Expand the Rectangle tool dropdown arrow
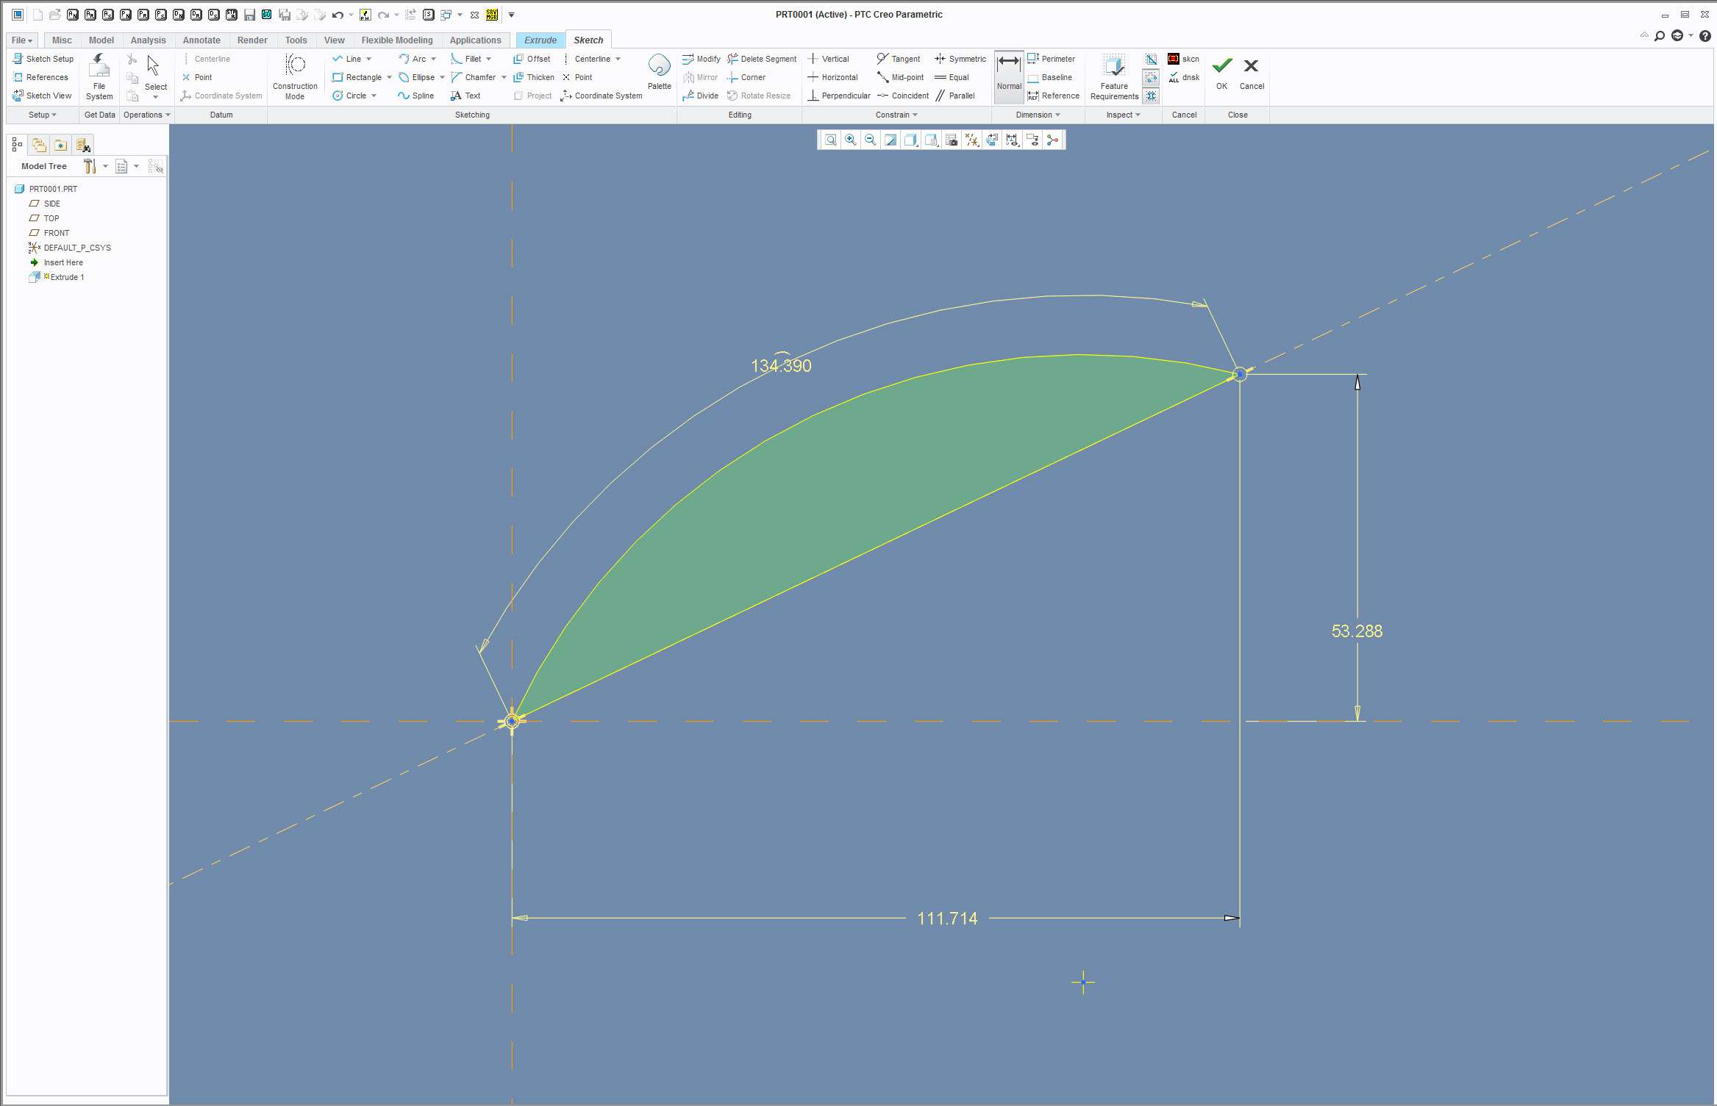Screen dimensions: 1717x1106 [x=389, y=77]
